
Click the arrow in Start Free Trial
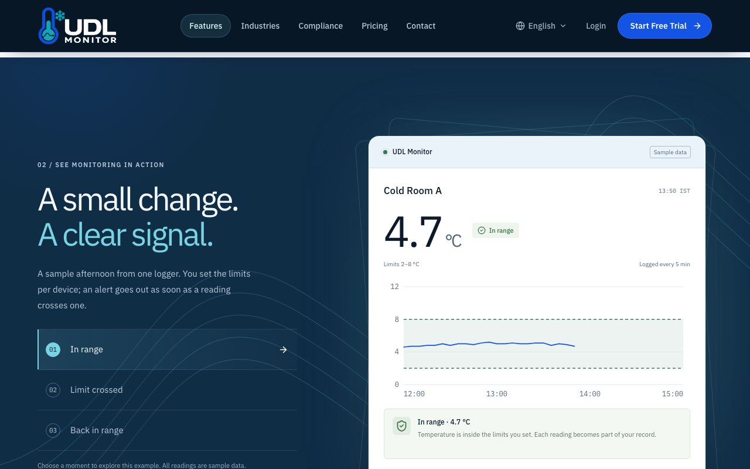tap(697, 26)
